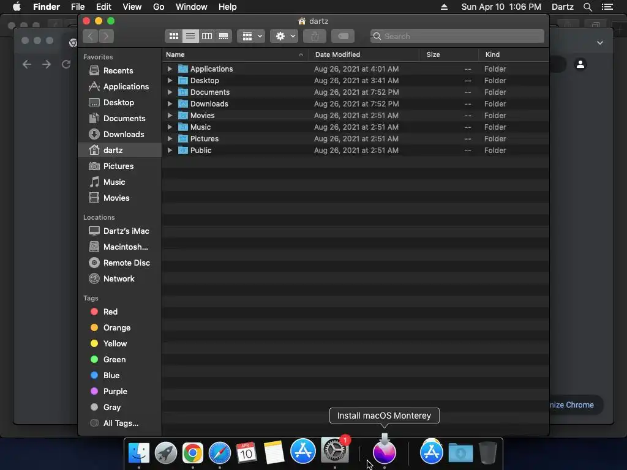Open the Window menu
627x470 pixels.
coord(192,7)
